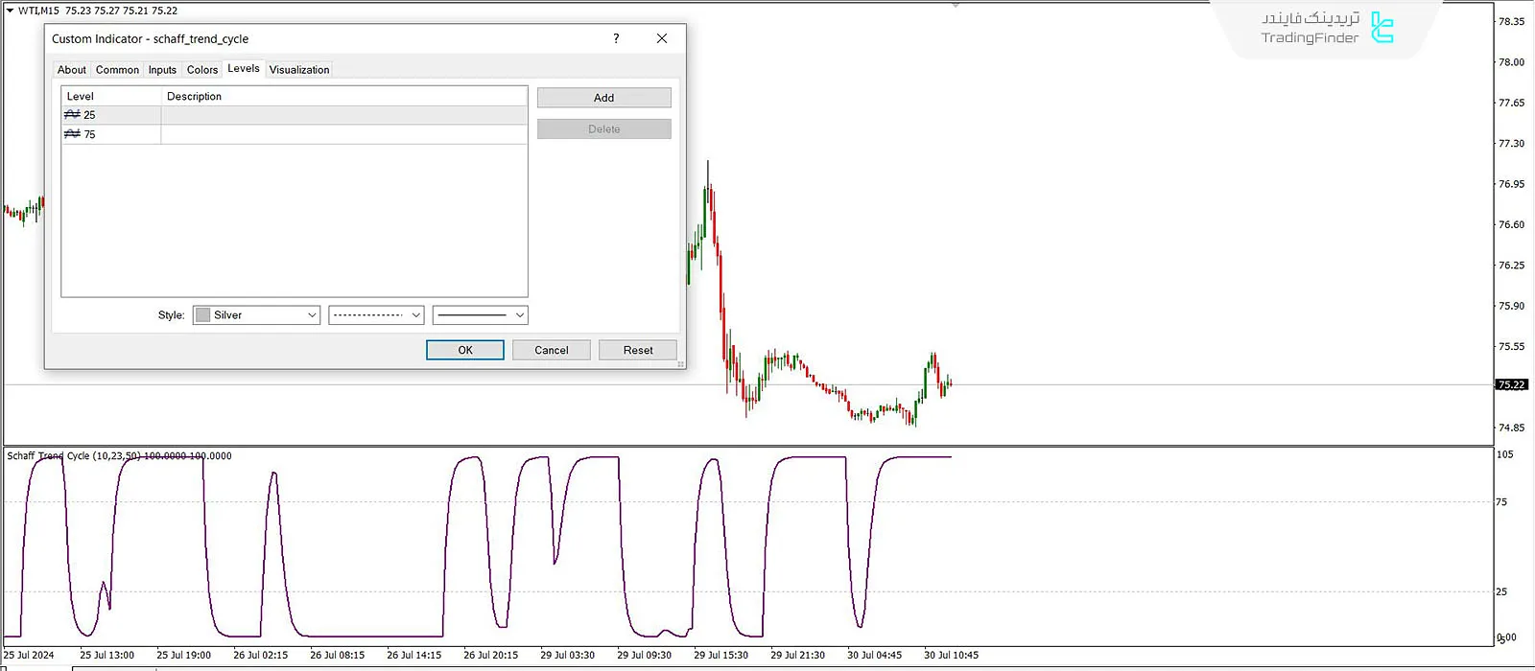
Task: Click the level line icon beside 75
Action: coord(72,134)
